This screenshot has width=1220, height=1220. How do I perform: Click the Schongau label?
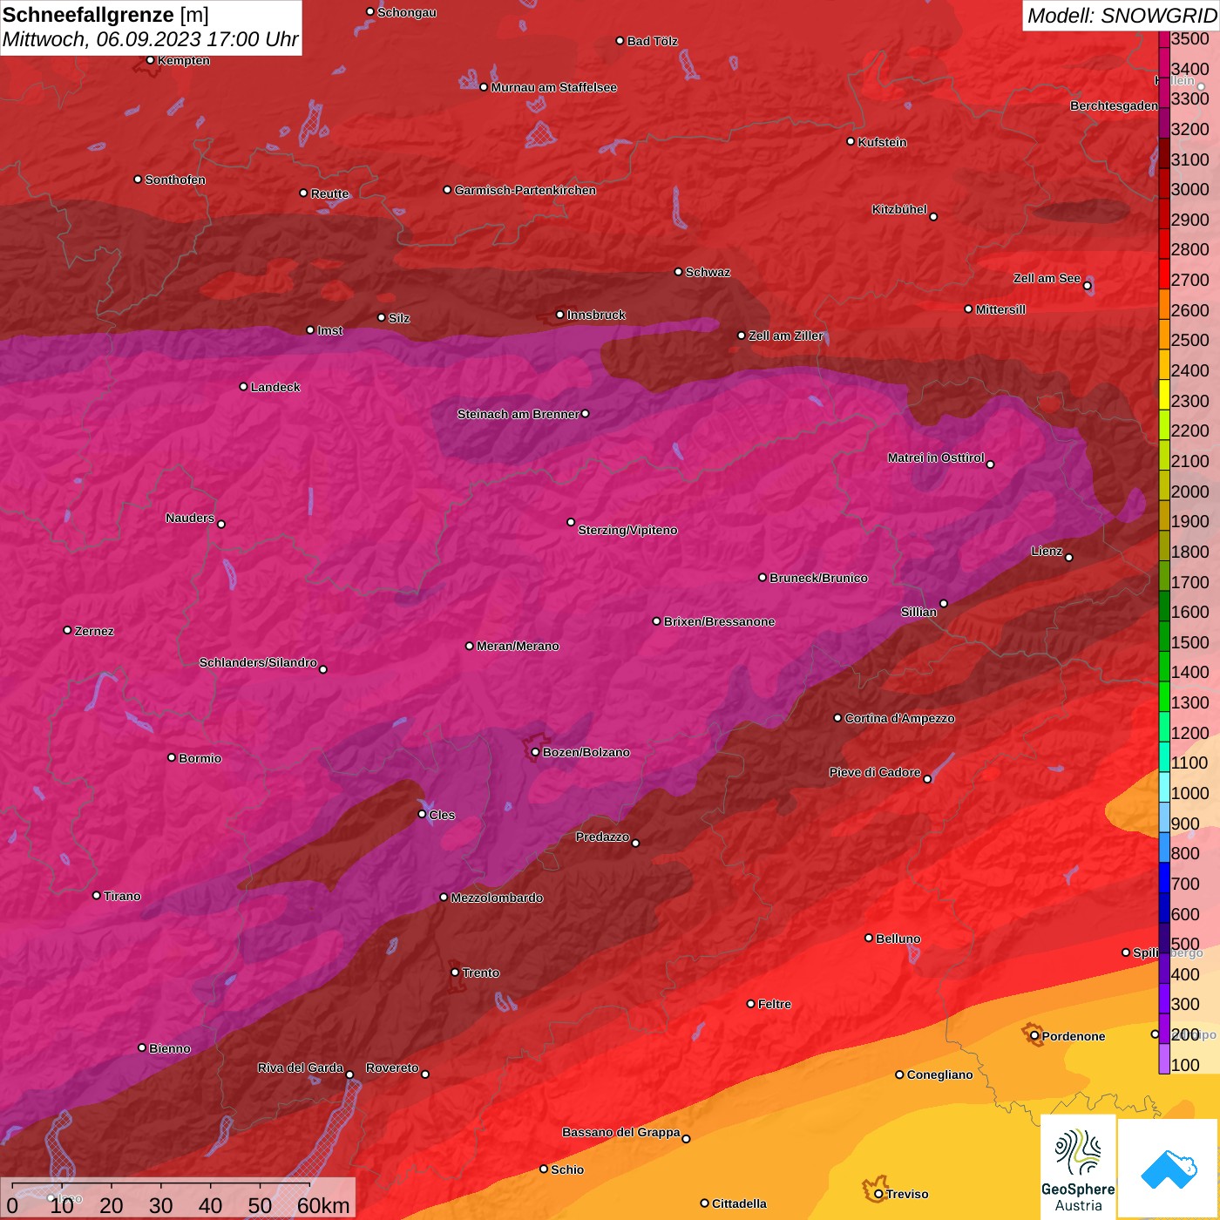pos(407,12)
